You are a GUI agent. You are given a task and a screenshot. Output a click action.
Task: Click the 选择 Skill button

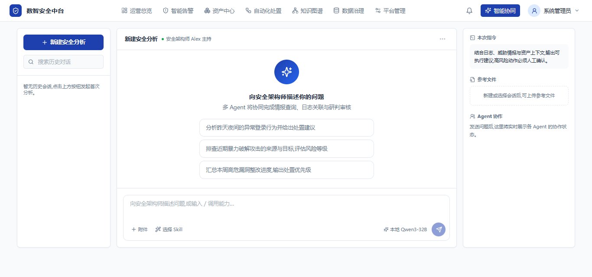169,229
